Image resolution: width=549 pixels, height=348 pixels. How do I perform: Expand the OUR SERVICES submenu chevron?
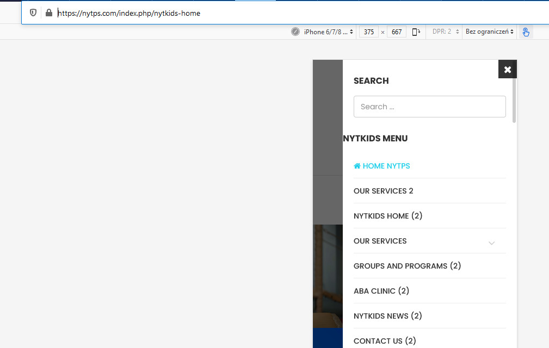(x=491, y=243)
